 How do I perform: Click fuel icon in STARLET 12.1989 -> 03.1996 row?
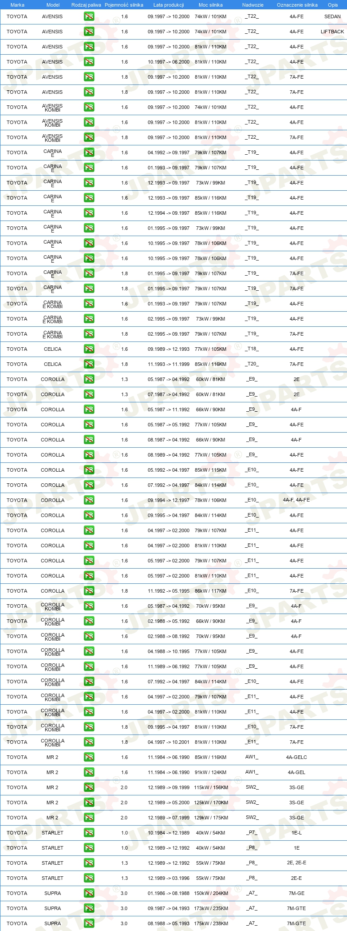89,878
